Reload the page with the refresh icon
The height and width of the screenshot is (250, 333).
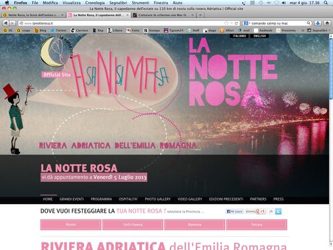(236, 23)
